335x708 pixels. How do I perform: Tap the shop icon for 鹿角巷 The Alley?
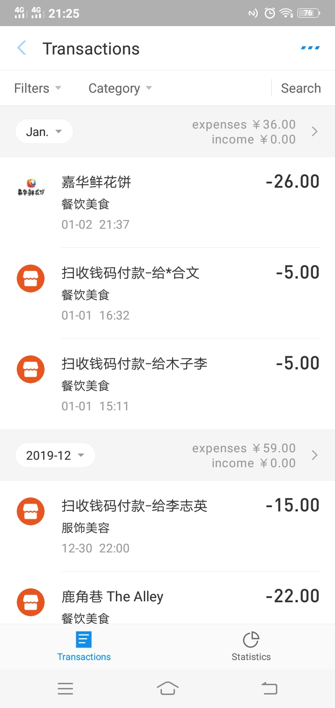[31, 602]
